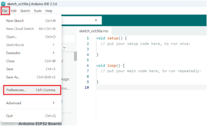Screen dimensions: 212x130
Task: Click the boards panel vertical scrollbar
Action: pyautogui.click(x=75, y=56)
